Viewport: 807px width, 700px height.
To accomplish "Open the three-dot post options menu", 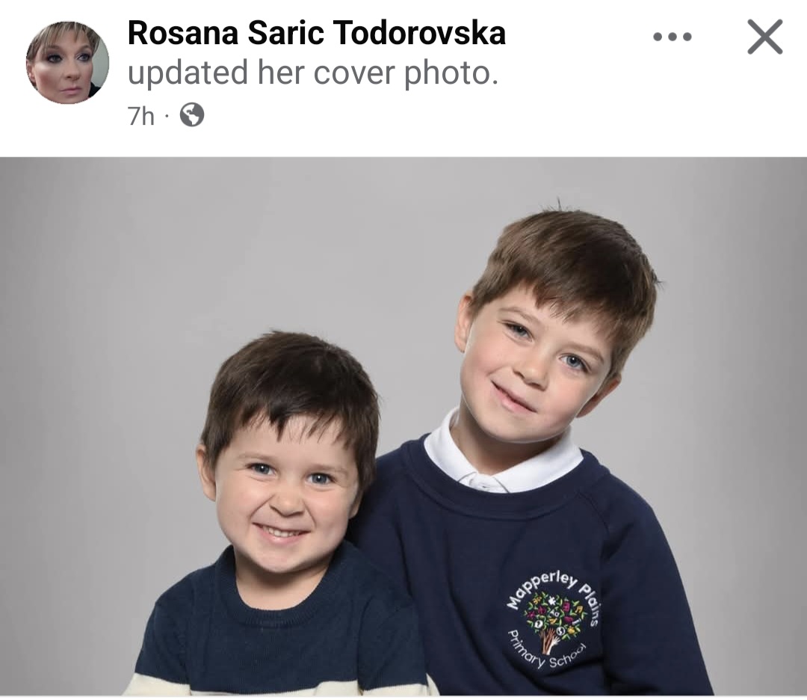I will pyautogui.click(x=672, y=37).
